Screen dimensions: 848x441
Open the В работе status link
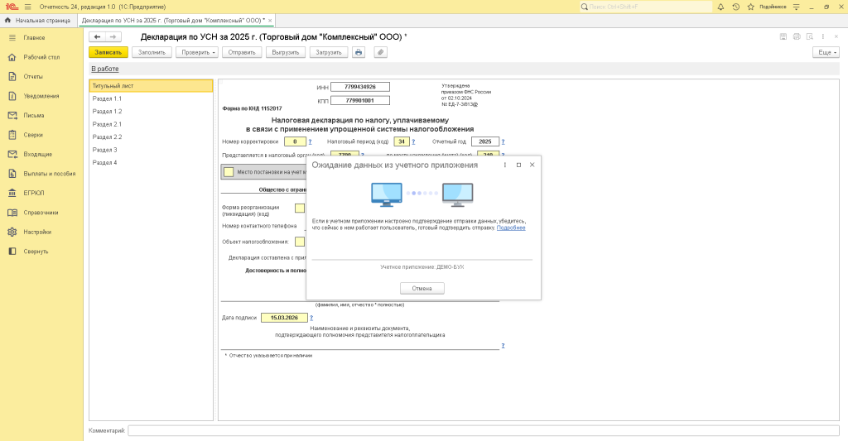click(105, 70)
